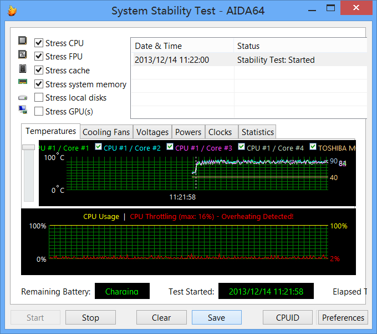Hide CPU #1 / Core #3 graph line
The image size is (377, 334).
click(170, 147)
